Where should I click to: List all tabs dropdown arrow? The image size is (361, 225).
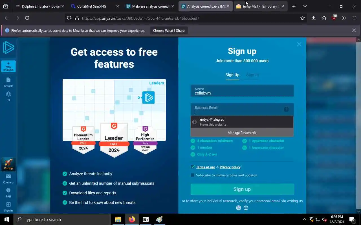coord(305,6)
